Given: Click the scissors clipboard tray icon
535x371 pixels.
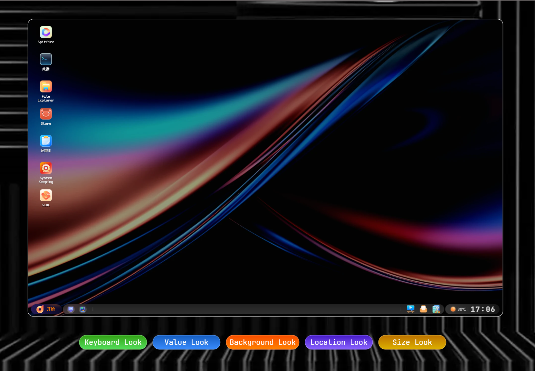Looking at the screenshot, I should click(436, 309).
